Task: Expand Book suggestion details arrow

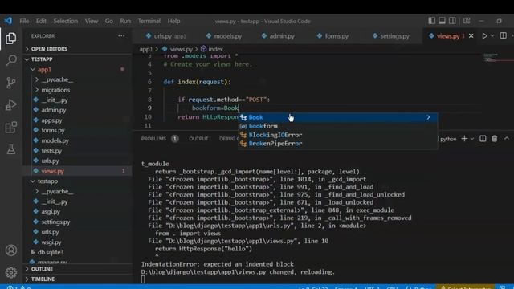Action: click(x=428, y=117)
